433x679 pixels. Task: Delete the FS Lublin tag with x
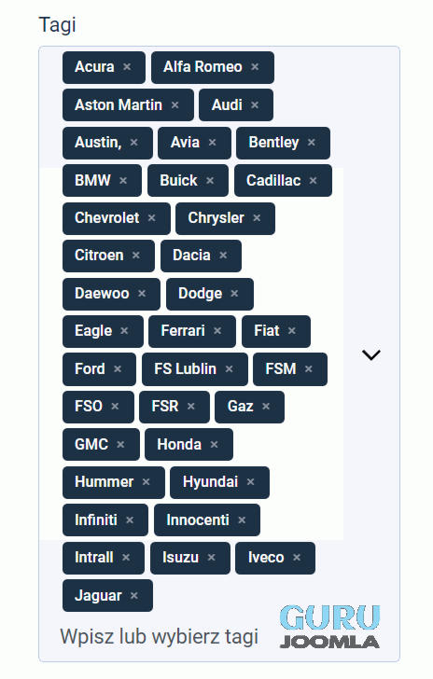[x=229, y=368]
